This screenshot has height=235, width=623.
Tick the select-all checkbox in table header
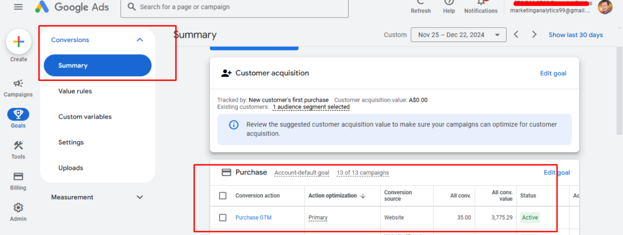[223, 195]
